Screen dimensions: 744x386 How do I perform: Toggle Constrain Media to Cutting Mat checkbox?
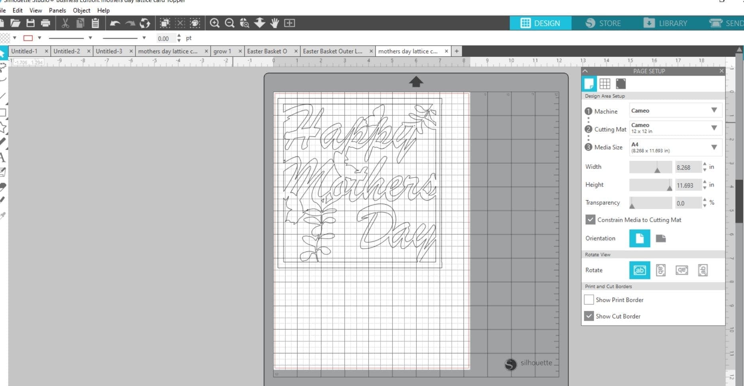click(x=590, y=220)
